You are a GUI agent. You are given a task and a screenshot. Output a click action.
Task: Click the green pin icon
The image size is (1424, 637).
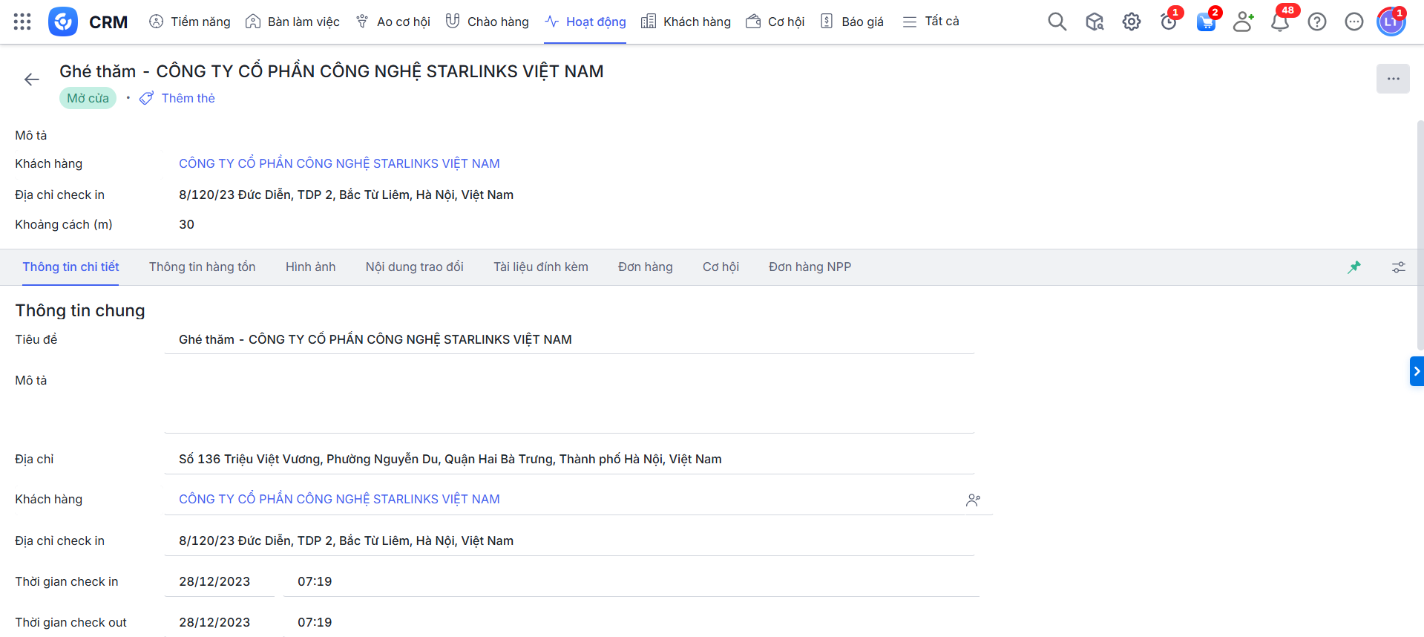1354,267
